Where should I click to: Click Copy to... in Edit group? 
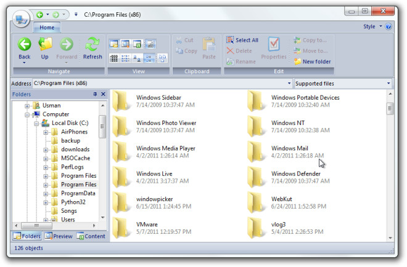click(310, 40)
